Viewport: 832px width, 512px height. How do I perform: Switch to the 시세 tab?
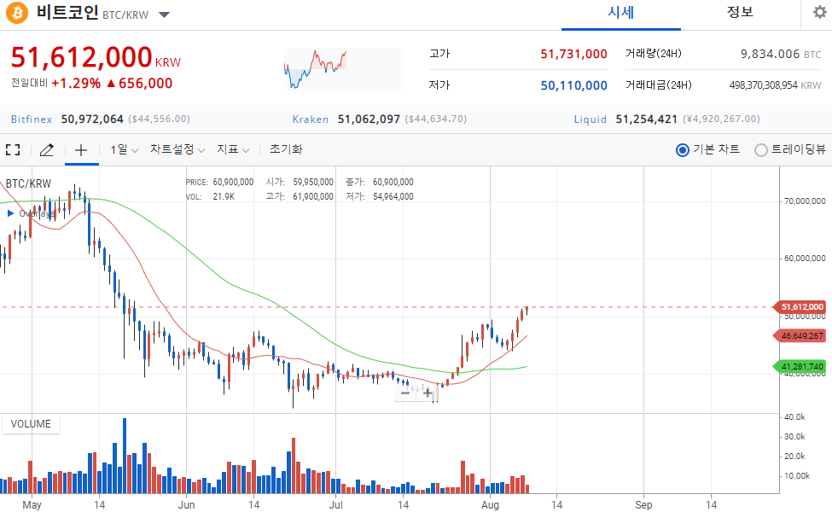pos(621,13)
